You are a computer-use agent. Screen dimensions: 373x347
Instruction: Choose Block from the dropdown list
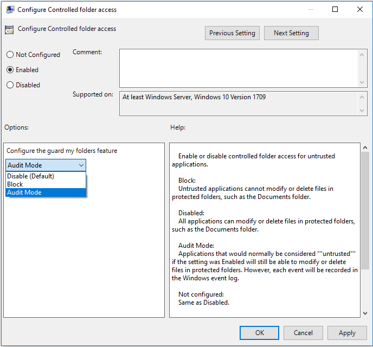[x=15, y=184]
